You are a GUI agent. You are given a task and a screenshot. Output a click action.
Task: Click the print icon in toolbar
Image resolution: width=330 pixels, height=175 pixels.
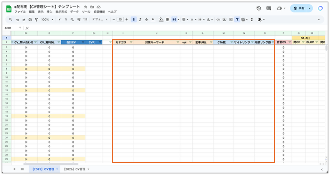(30, 20)
